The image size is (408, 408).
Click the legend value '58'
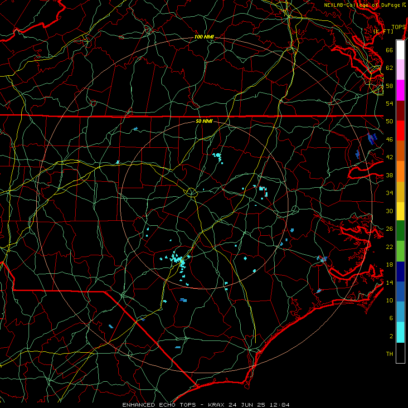tap(389, 86)
